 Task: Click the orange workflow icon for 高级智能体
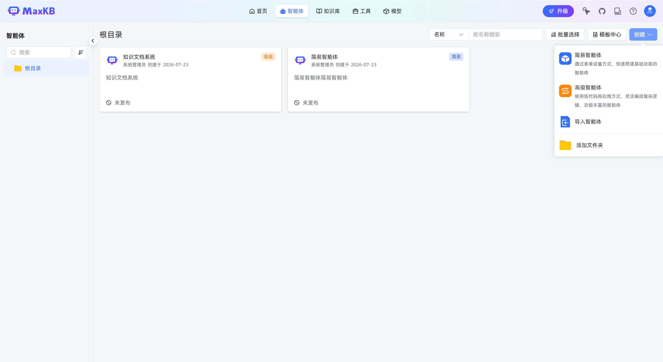pyautogui.click(x=565, y=91)
